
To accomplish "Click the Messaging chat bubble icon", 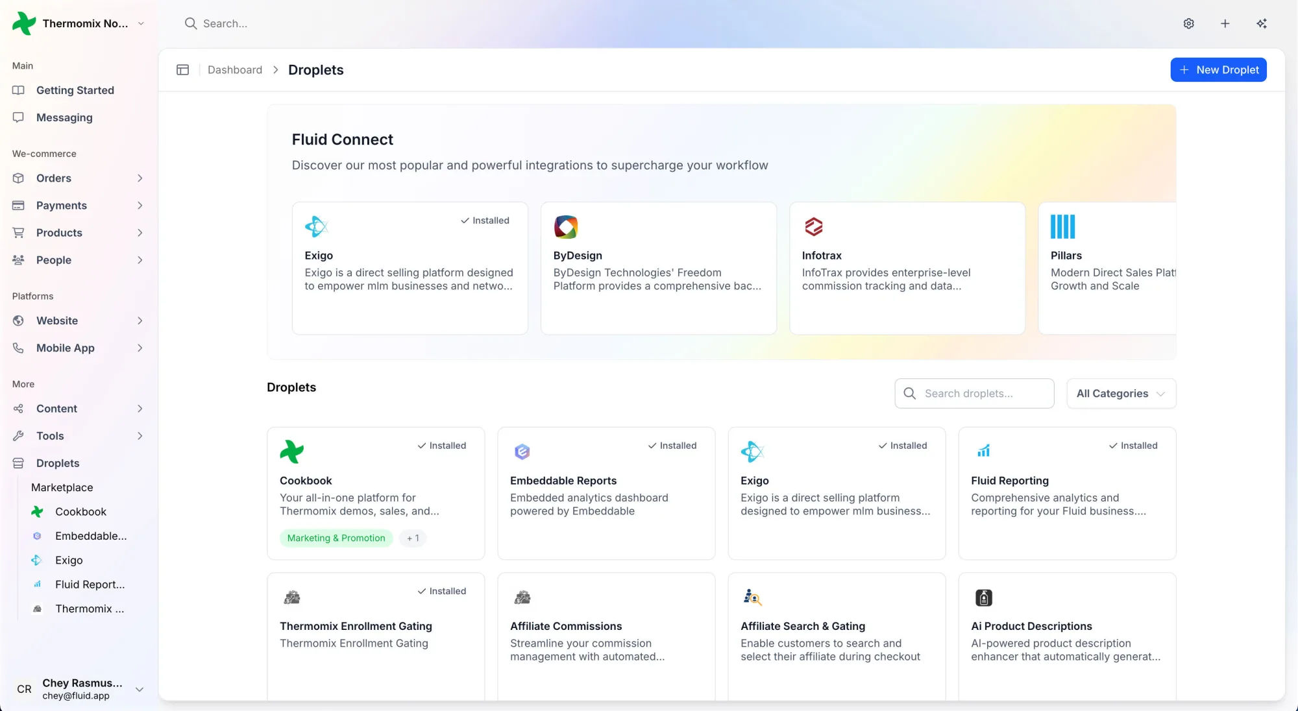I will (18, 117).
